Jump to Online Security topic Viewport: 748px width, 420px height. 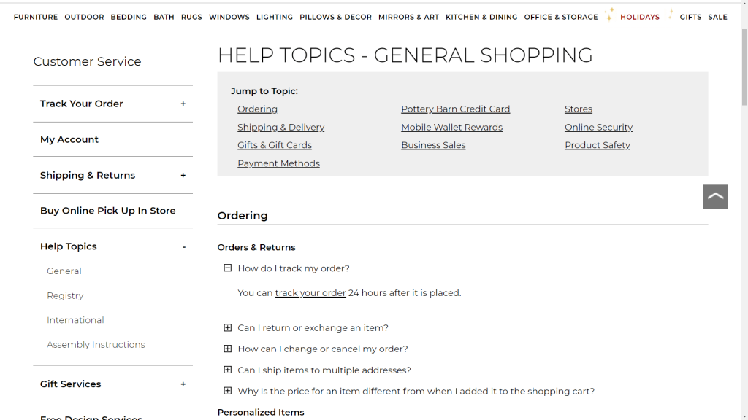pyautogui.click(x=598, y=128)
